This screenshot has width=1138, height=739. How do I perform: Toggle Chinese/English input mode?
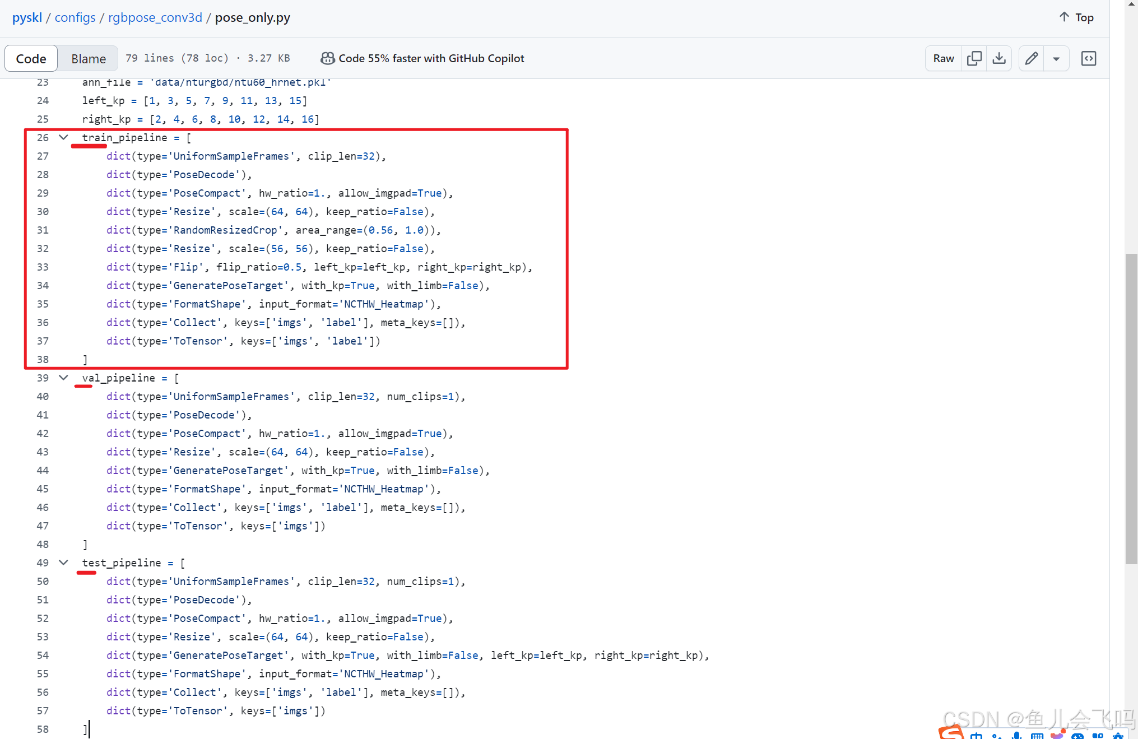[x=977, y=735]
